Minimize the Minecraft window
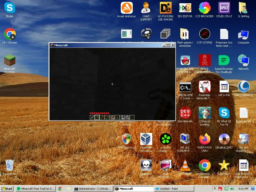256x192 pixels. click(x=164, y=45)
